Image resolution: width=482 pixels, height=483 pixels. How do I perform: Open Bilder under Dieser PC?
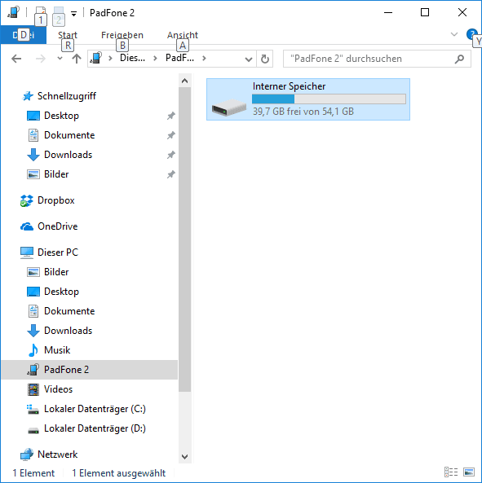pyautogui.click(x=56, y=272)
